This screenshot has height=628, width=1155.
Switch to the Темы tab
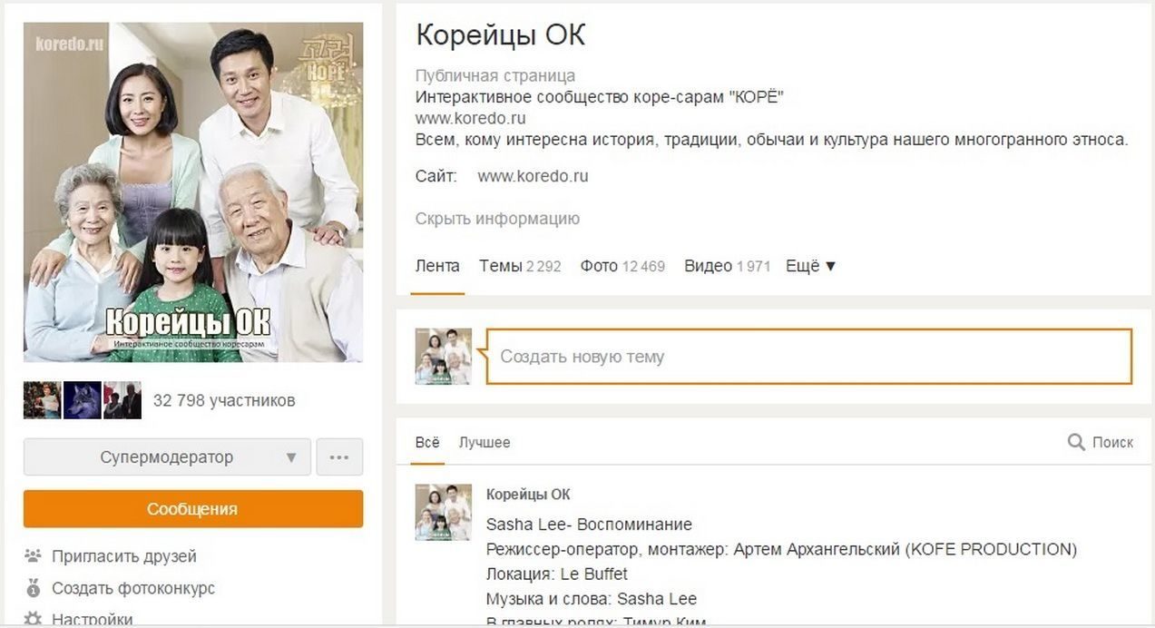520,266
